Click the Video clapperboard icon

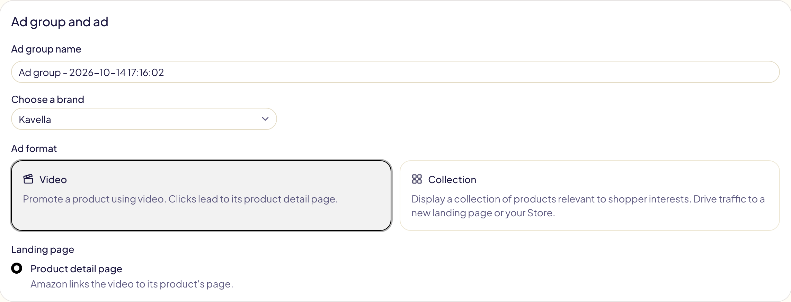point(28,179)
